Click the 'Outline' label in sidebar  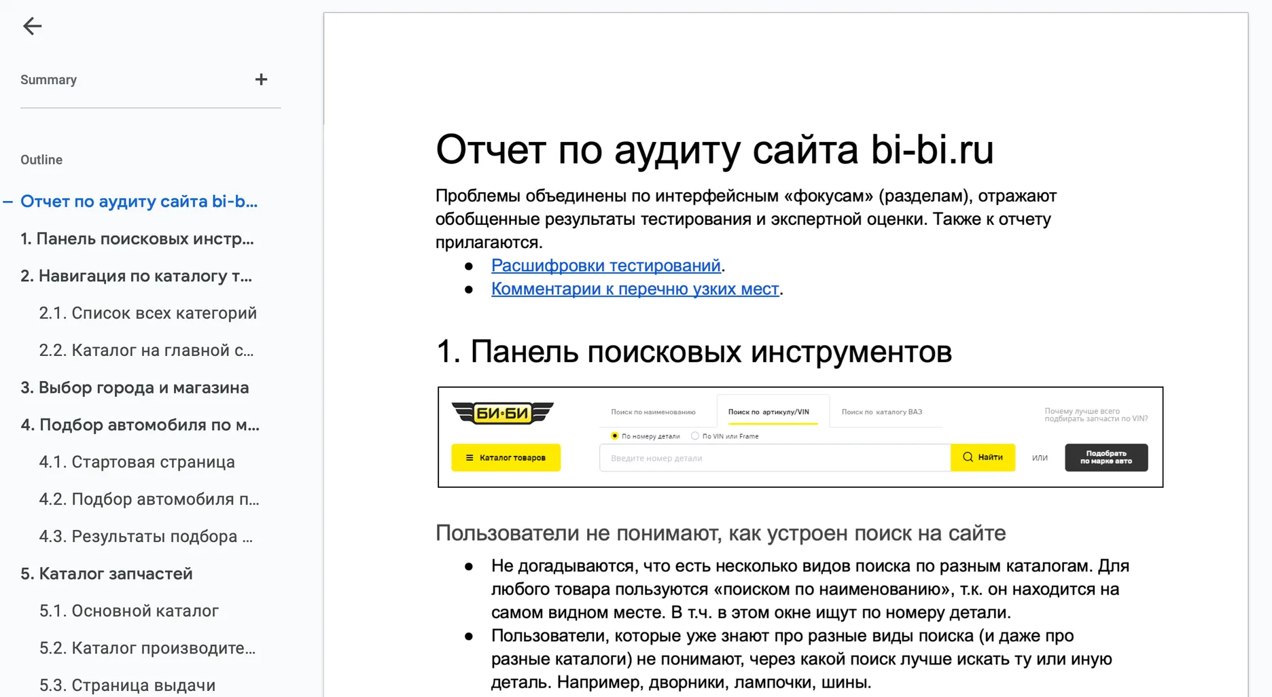(41, 160)
